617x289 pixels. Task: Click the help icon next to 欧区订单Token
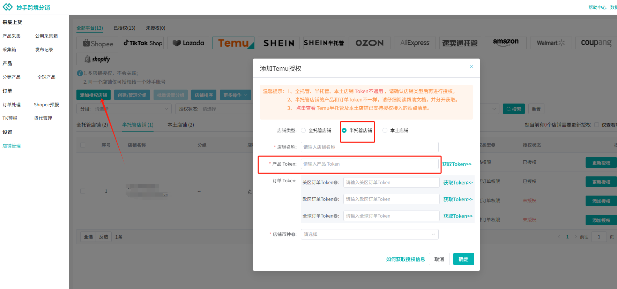335,199
